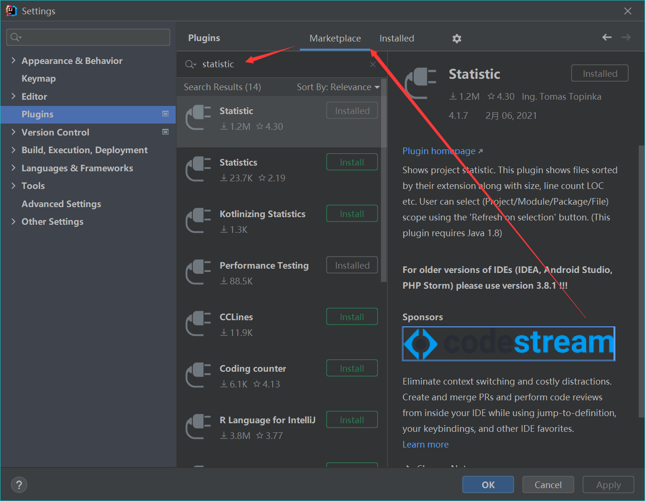Click the large Statistic plugin logo in the details

point(421,84)
